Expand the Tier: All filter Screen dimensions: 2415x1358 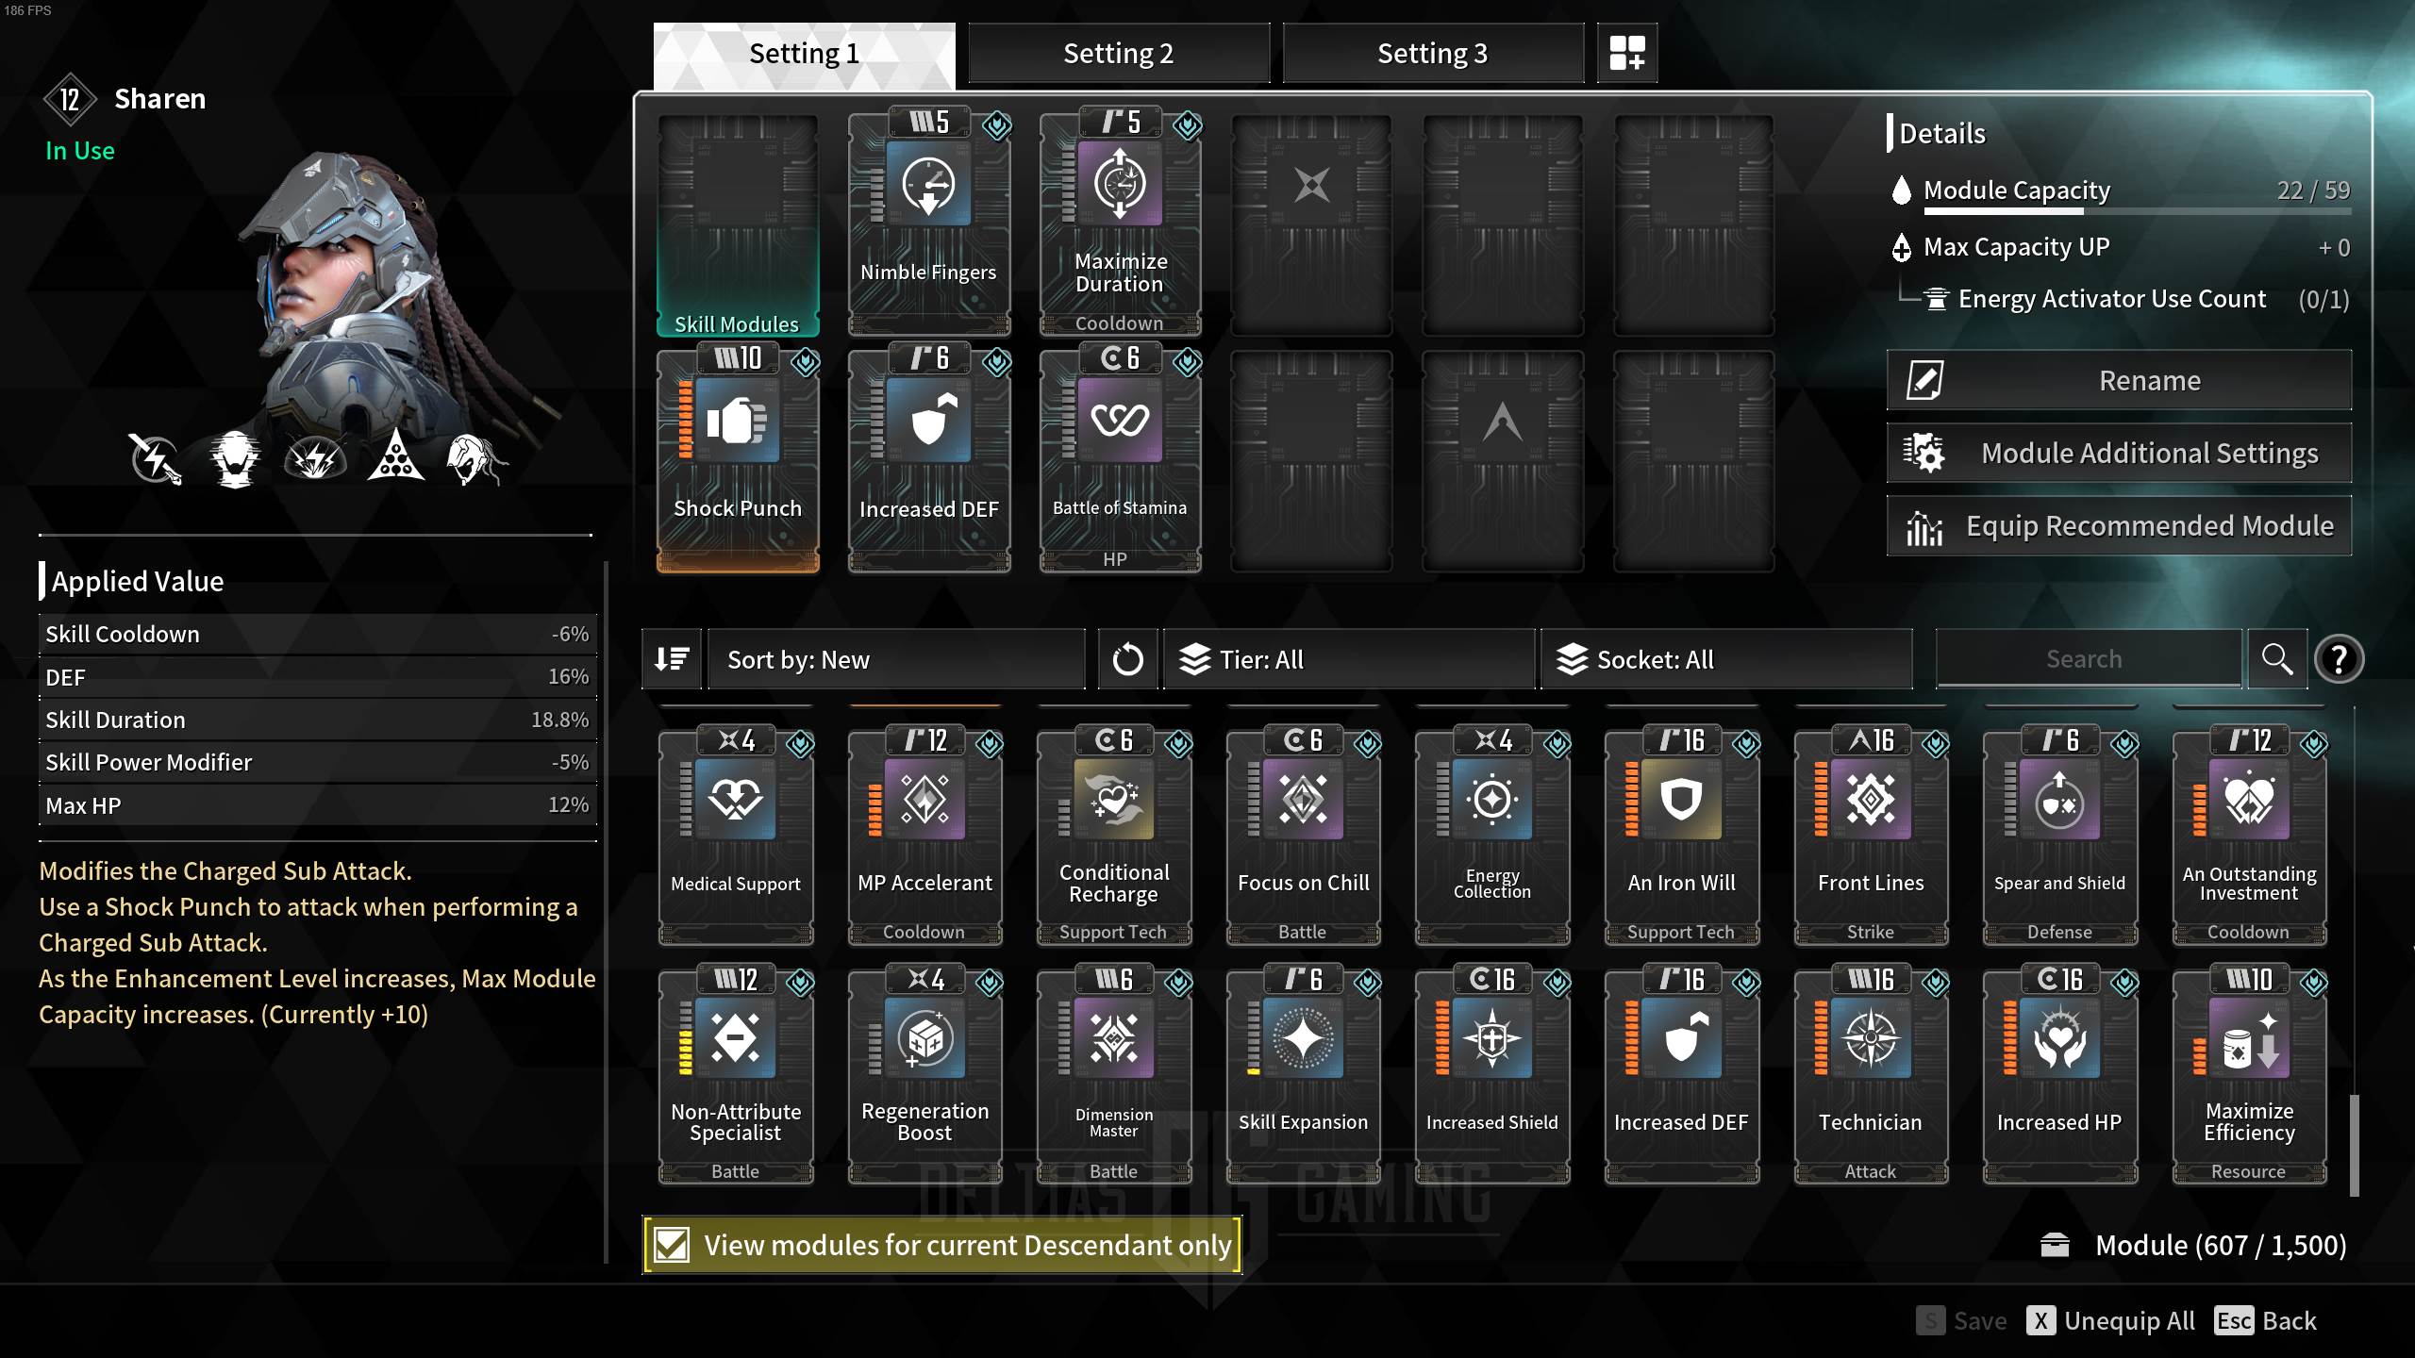1349,659
